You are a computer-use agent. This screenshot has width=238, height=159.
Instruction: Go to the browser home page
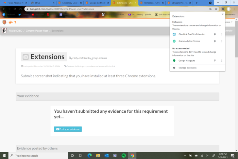pyautogui.click(x=20, y=9)
